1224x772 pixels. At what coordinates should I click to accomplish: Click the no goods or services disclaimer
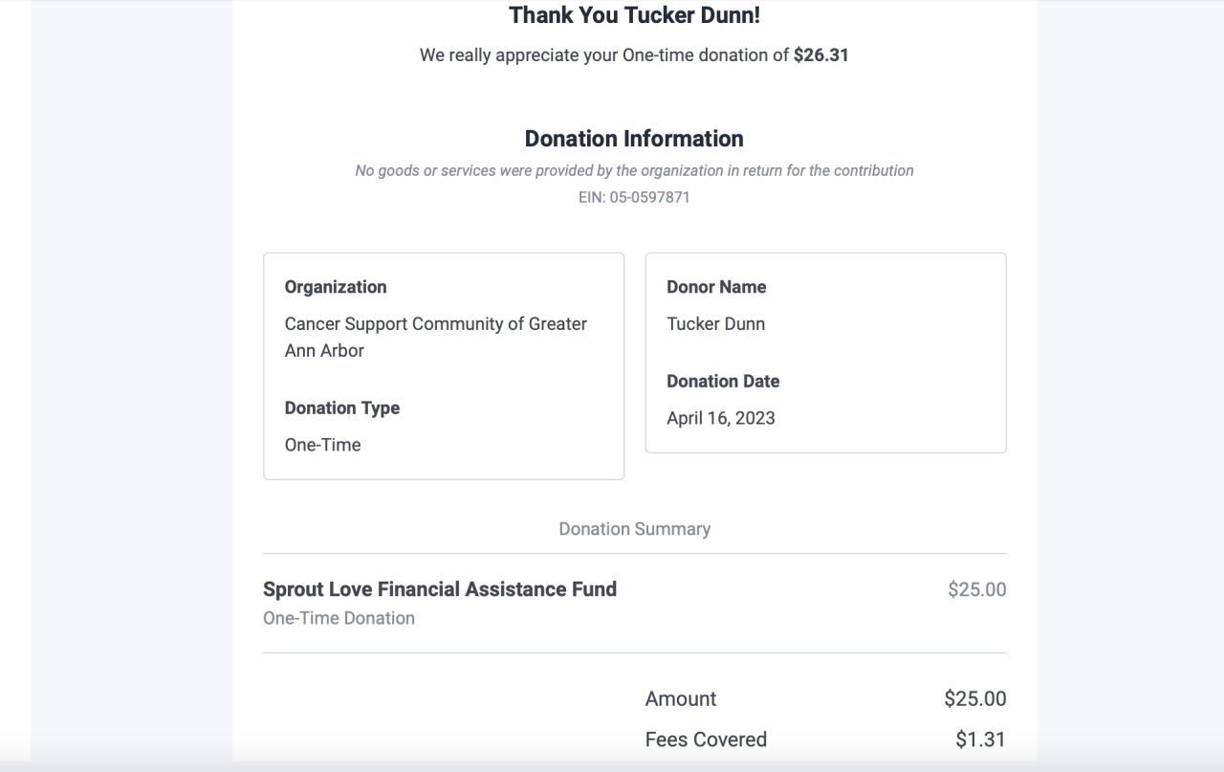[x=634, y=170]
